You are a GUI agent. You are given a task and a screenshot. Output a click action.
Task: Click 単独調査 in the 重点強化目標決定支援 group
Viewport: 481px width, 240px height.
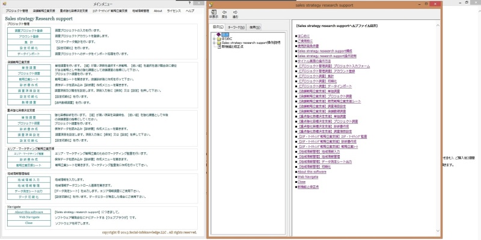[29, 117]
